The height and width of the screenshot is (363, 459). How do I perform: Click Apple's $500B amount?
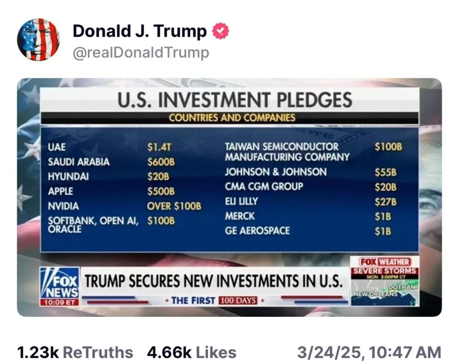(x=161, y=192)
